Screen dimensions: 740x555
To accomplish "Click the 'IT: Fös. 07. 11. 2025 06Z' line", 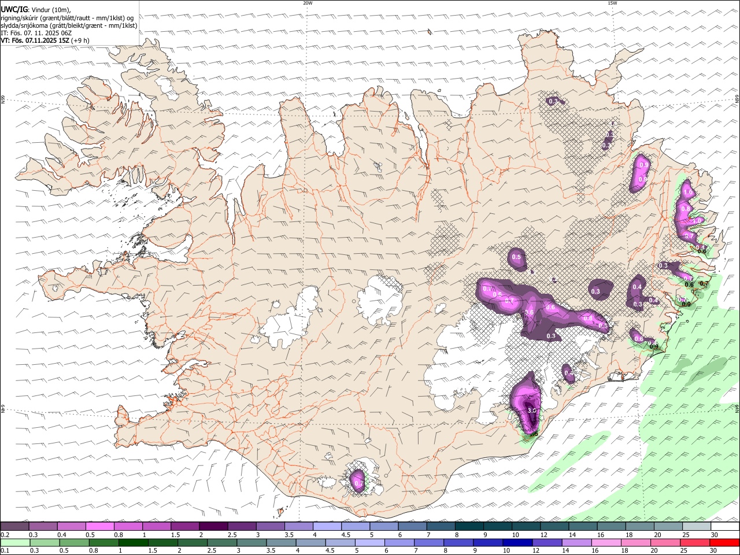I will pyautogui.click(x=36, y=33).
